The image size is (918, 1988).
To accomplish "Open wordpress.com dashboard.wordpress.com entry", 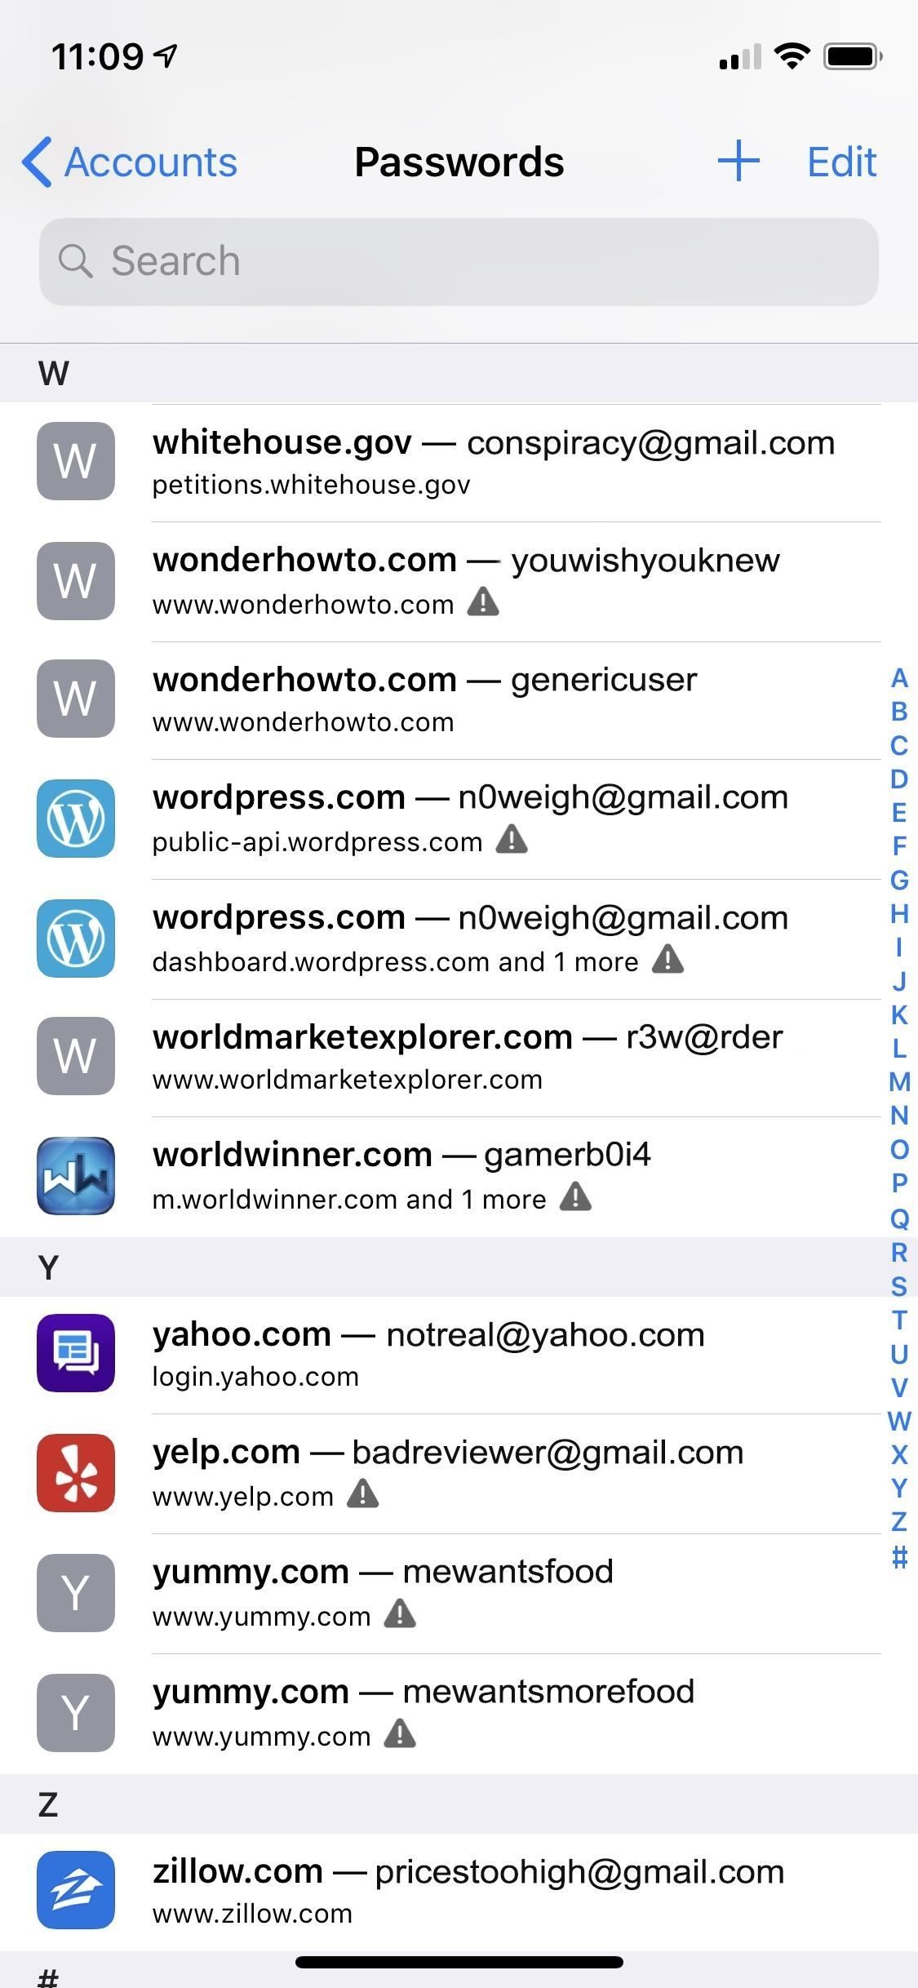I will pos(490,939).
